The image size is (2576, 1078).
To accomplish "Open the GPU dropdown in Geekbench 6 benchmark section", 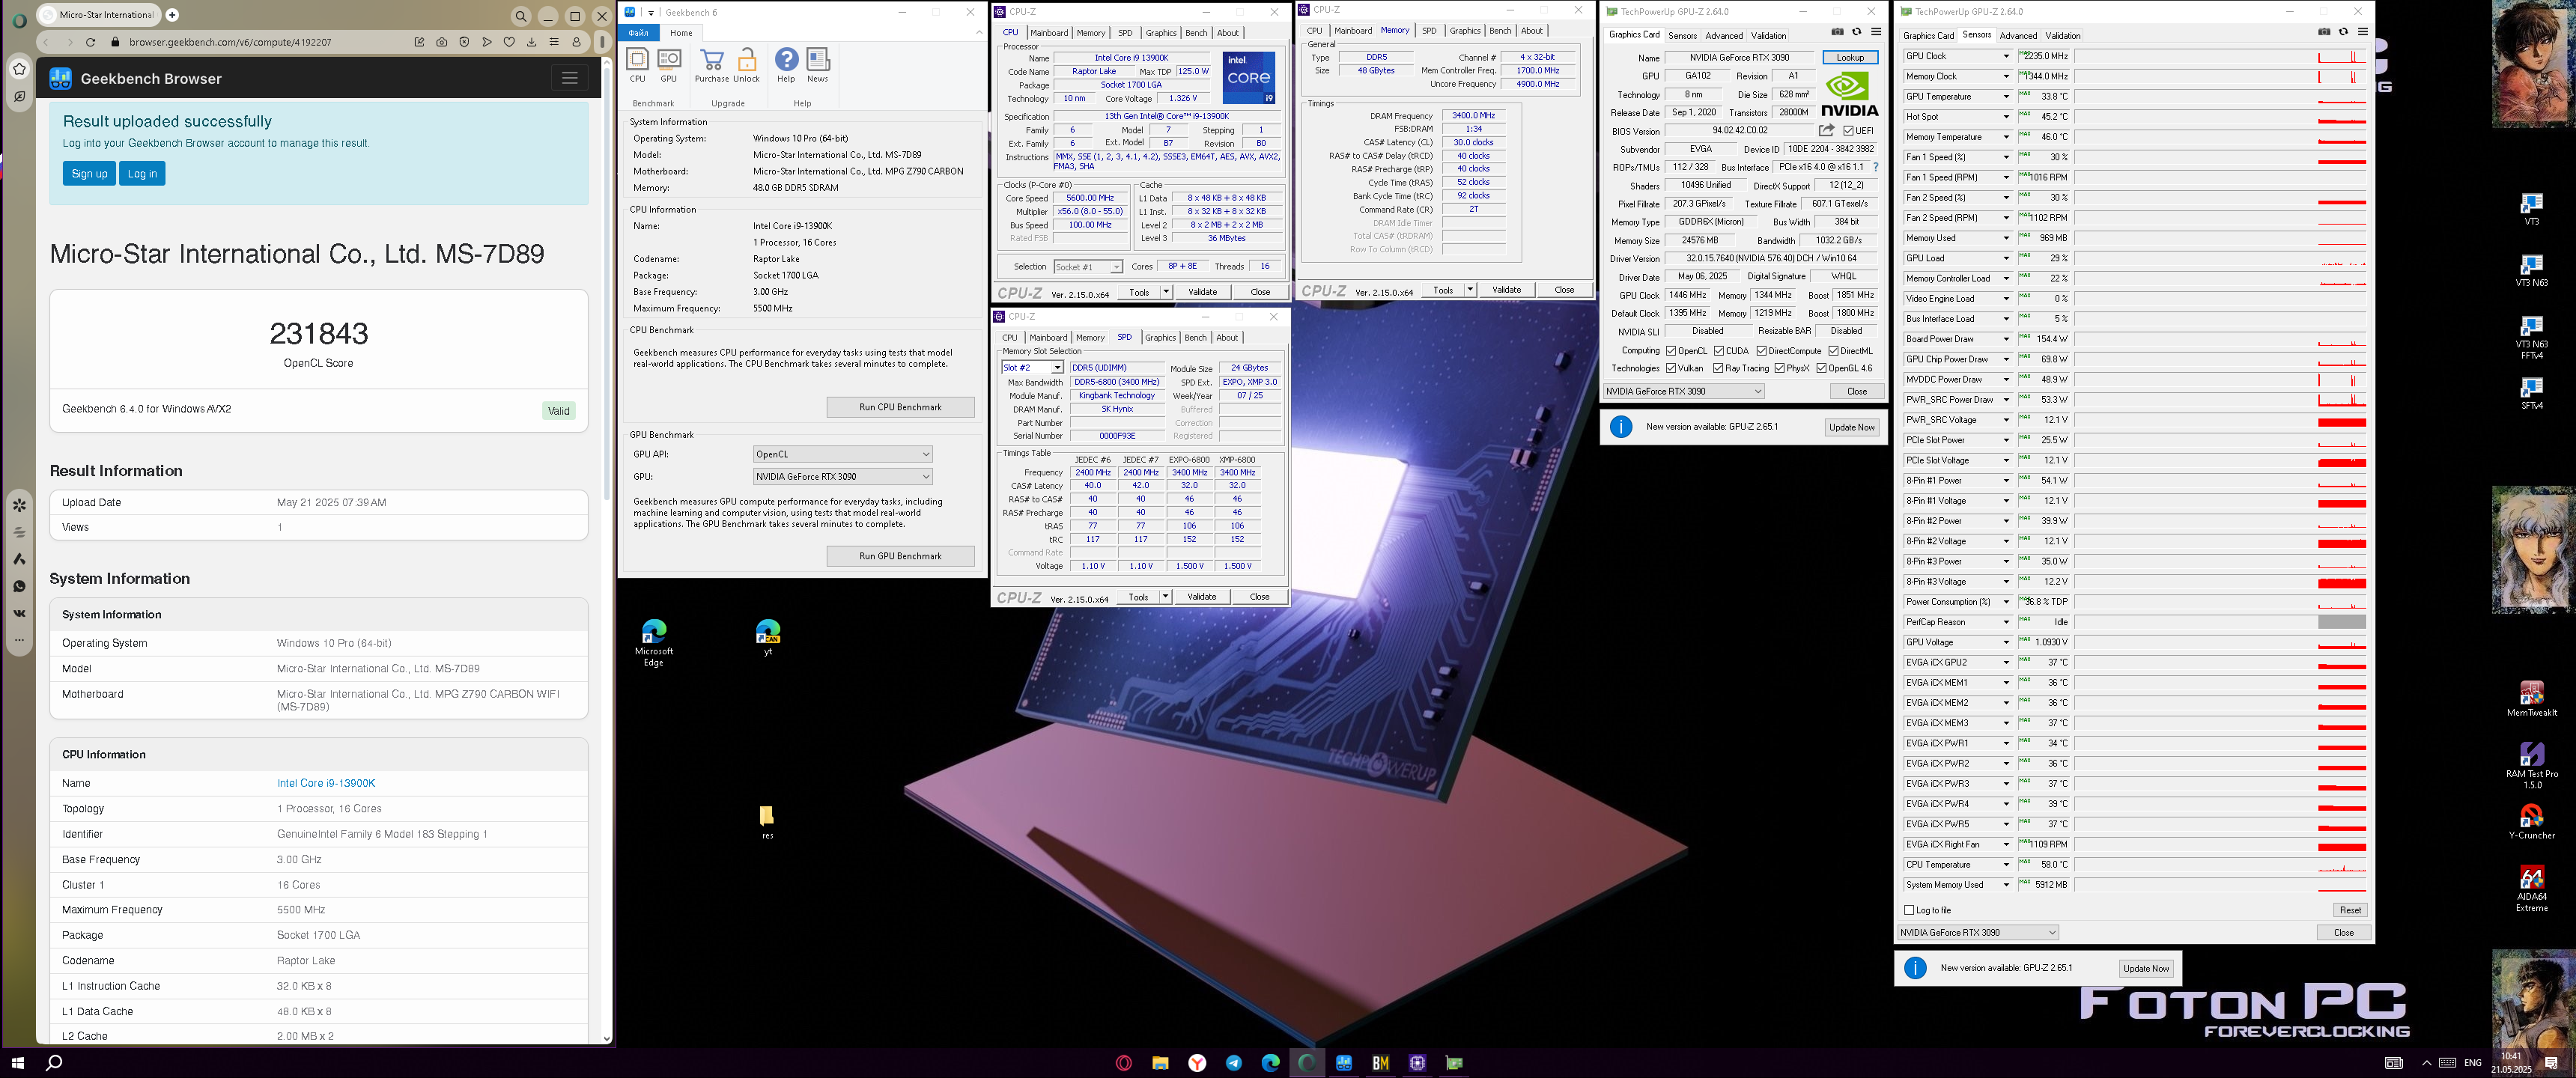I will 843,477.
